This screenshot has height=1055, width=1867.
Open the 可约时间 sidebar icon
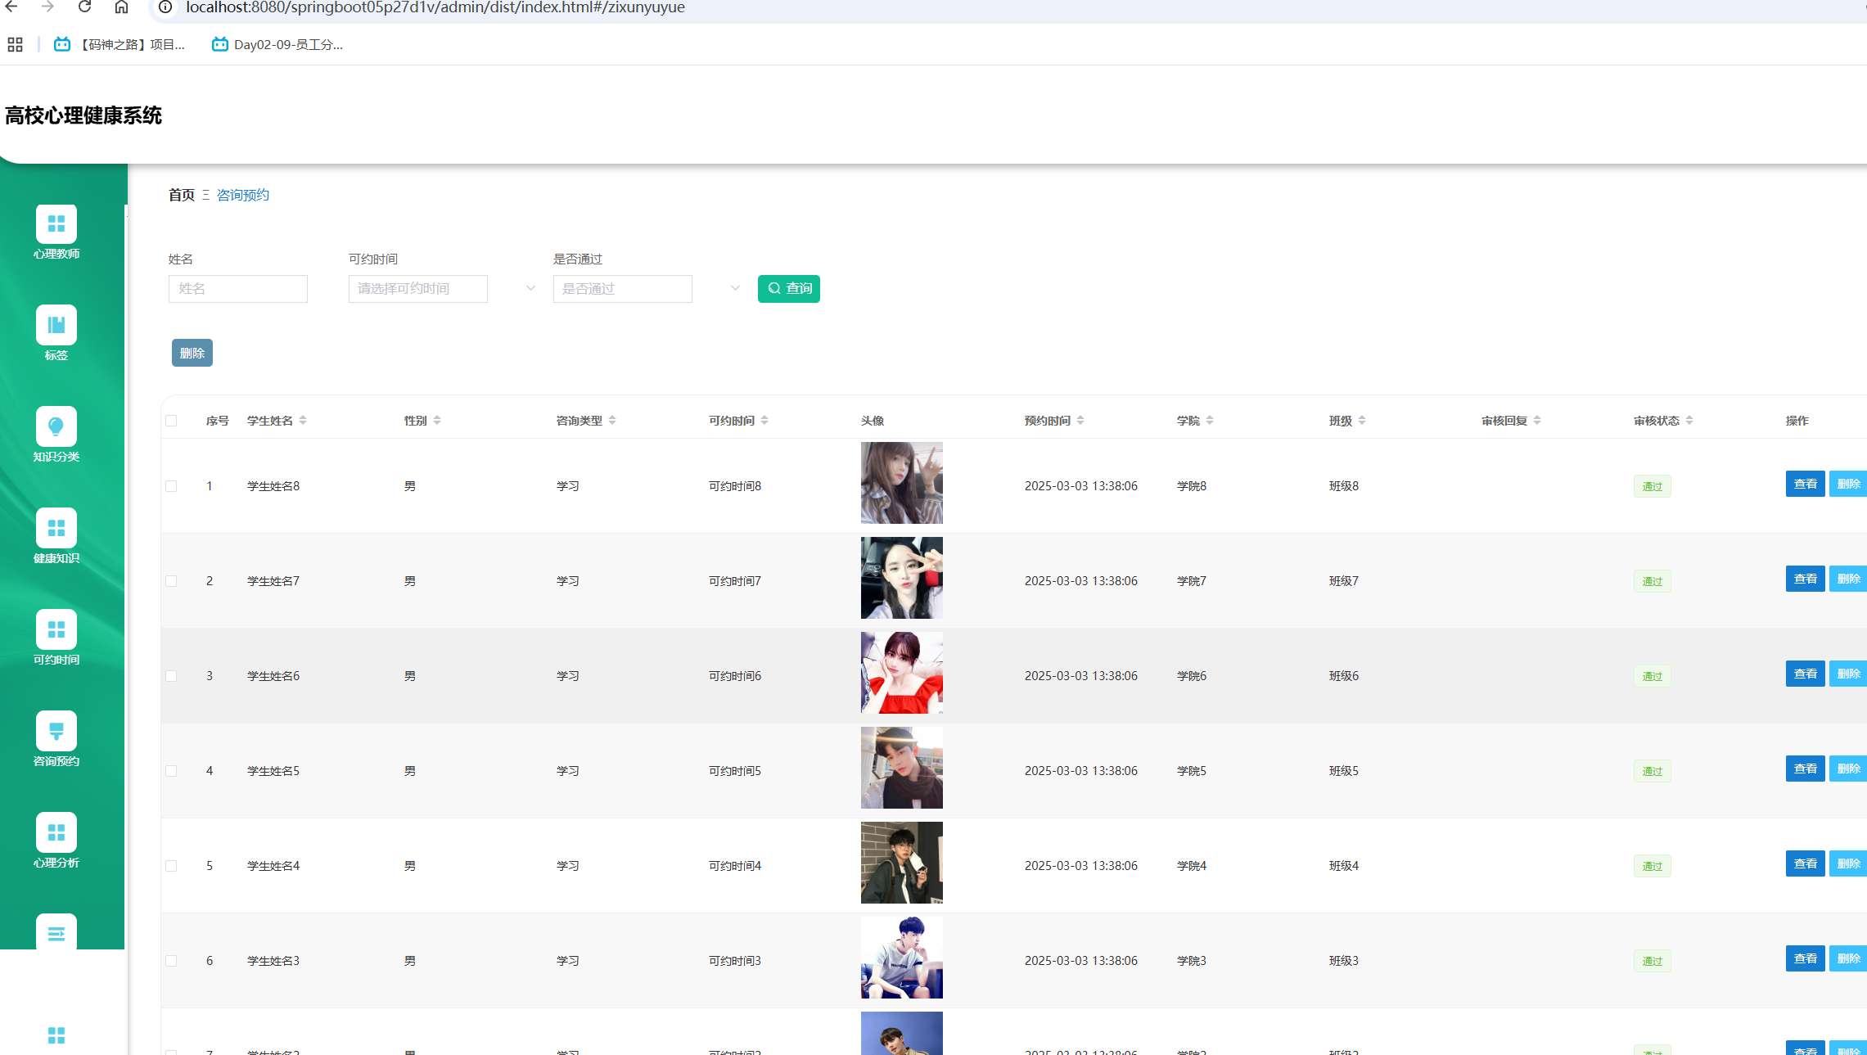click(x=56, y=630)
